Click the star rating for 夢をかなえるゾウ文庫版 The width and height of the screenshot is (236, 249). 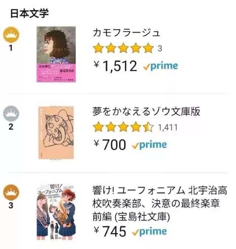tap(123, 127)
